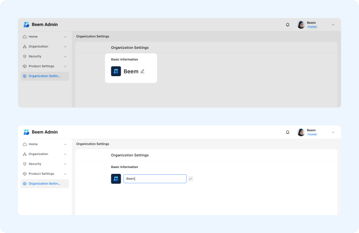Click the pencil edit icon beside Beem name
359x233 pixels.
pyautogui.click(x=143, y=71)
